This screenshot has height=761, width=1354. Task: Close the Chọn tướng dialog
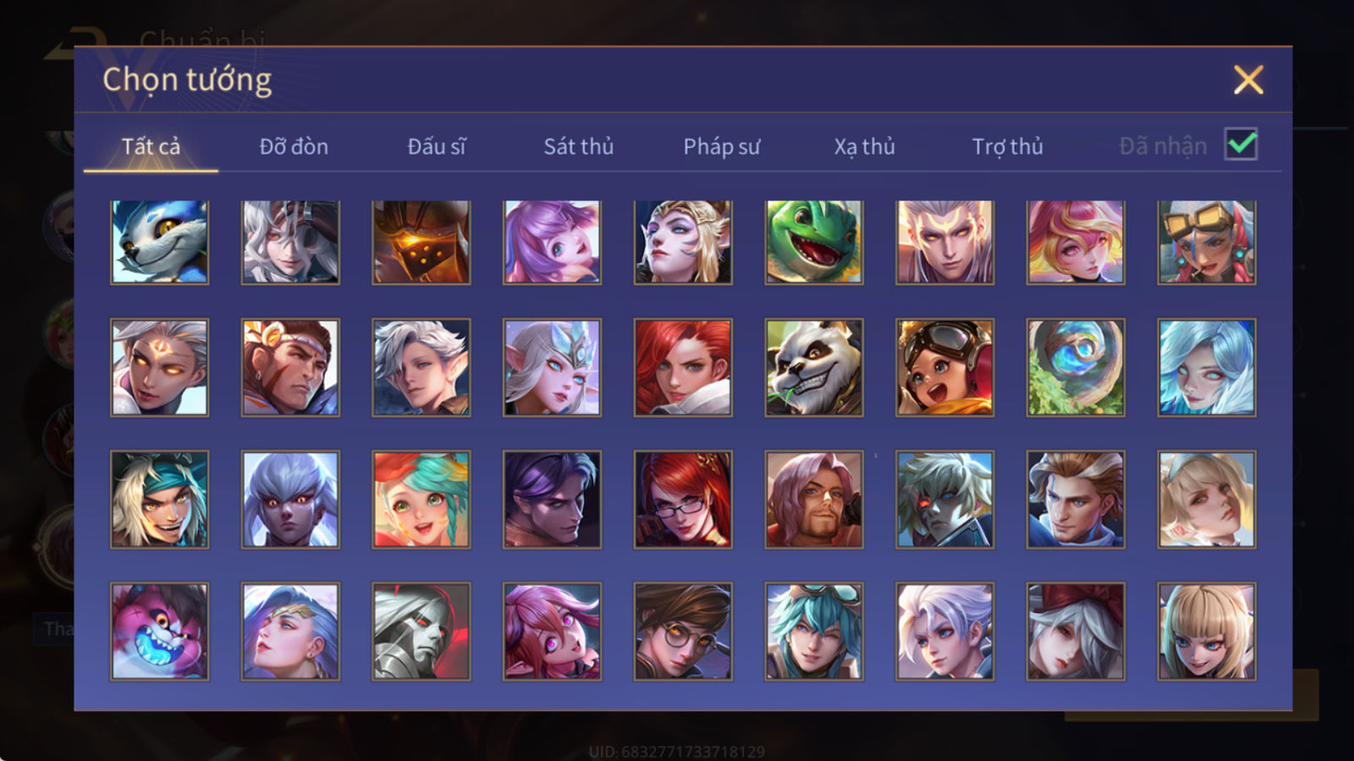(x=1248, y=80)
